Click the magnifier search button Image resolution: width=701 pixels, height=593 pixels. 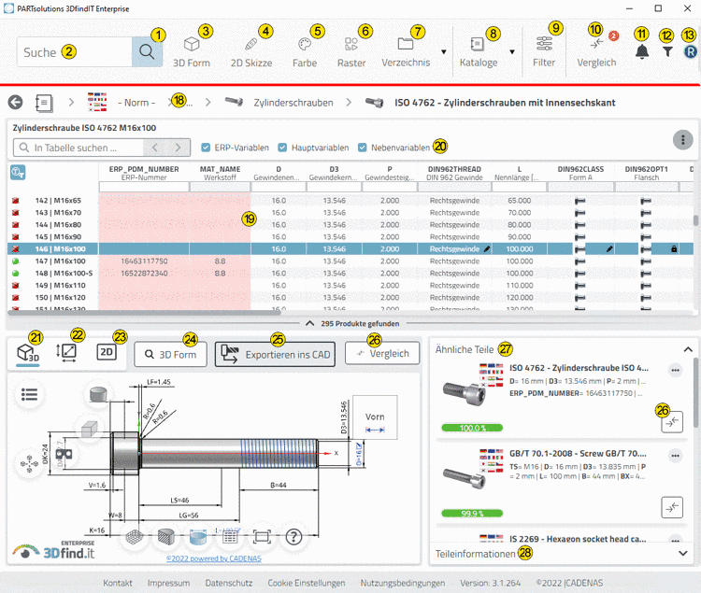click(147, 51)
